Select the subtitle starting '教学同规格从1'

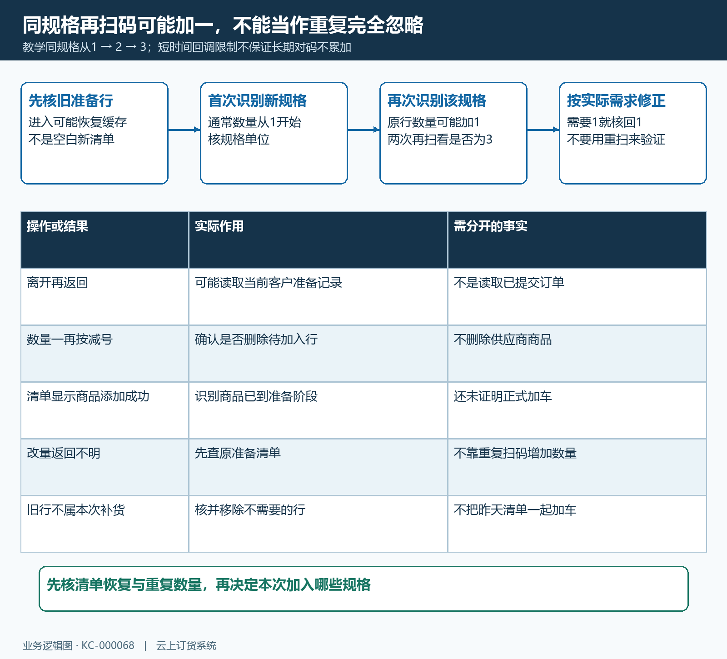click(x=187, y=47)
